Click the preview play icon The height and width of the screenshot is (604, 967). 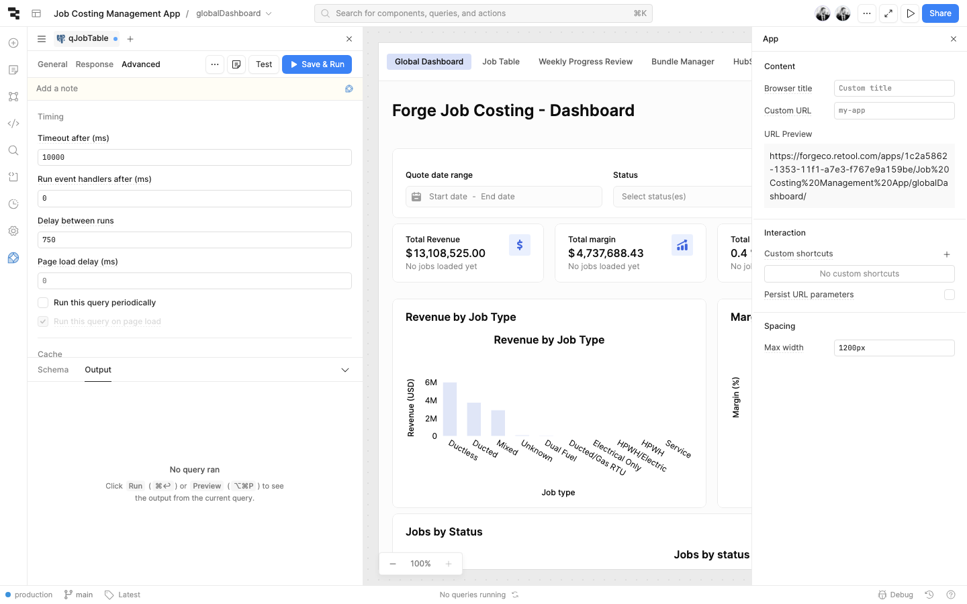click(910, 13)
